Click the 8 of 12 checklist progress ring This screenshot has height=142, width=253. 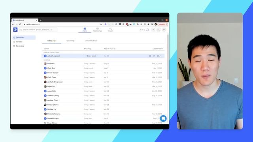[147, 30]
